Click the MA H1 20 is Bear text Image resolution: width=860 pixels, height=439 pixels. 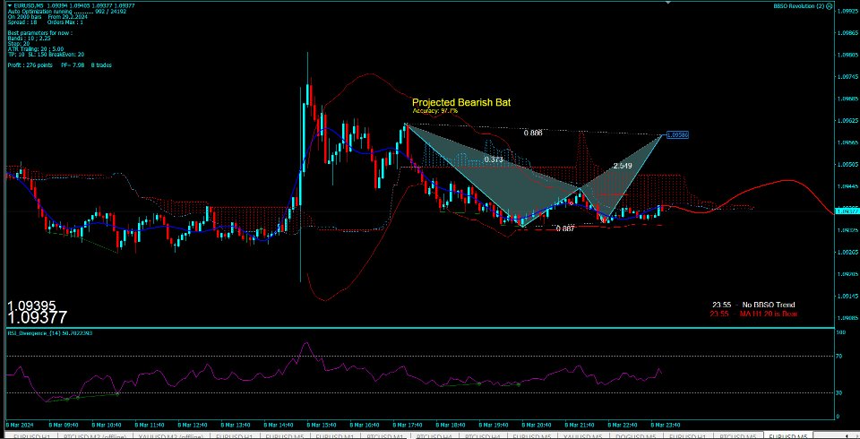pyautogui.click(x=769, y=314)
